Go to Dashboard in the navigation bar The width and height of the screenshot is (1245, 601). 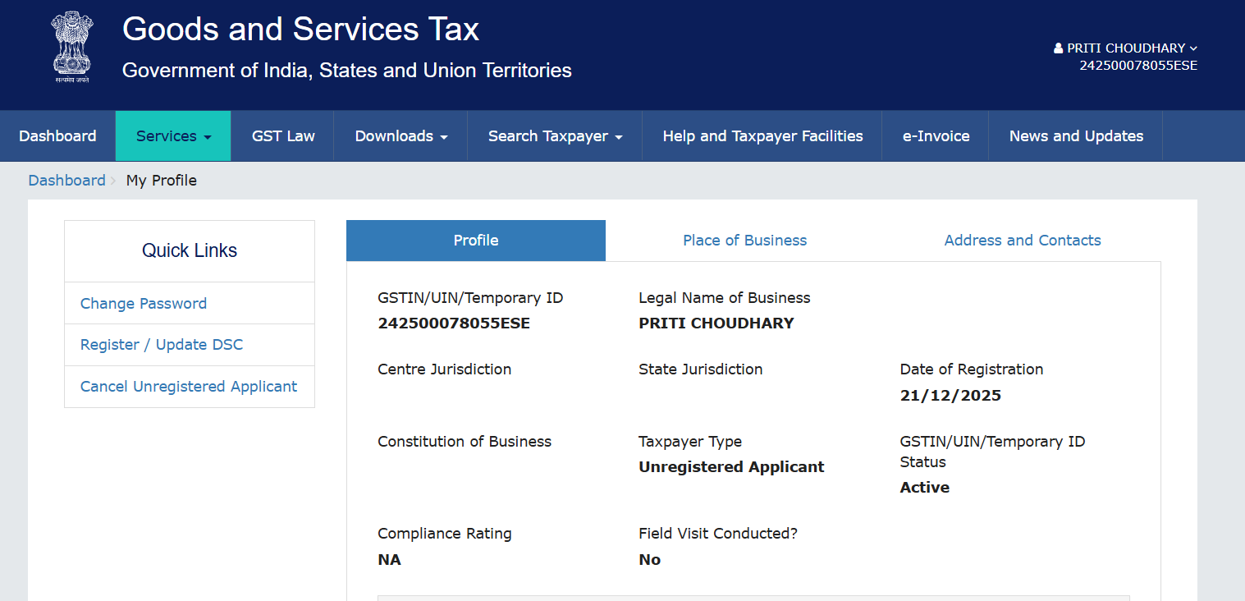(x=57, y=136)
